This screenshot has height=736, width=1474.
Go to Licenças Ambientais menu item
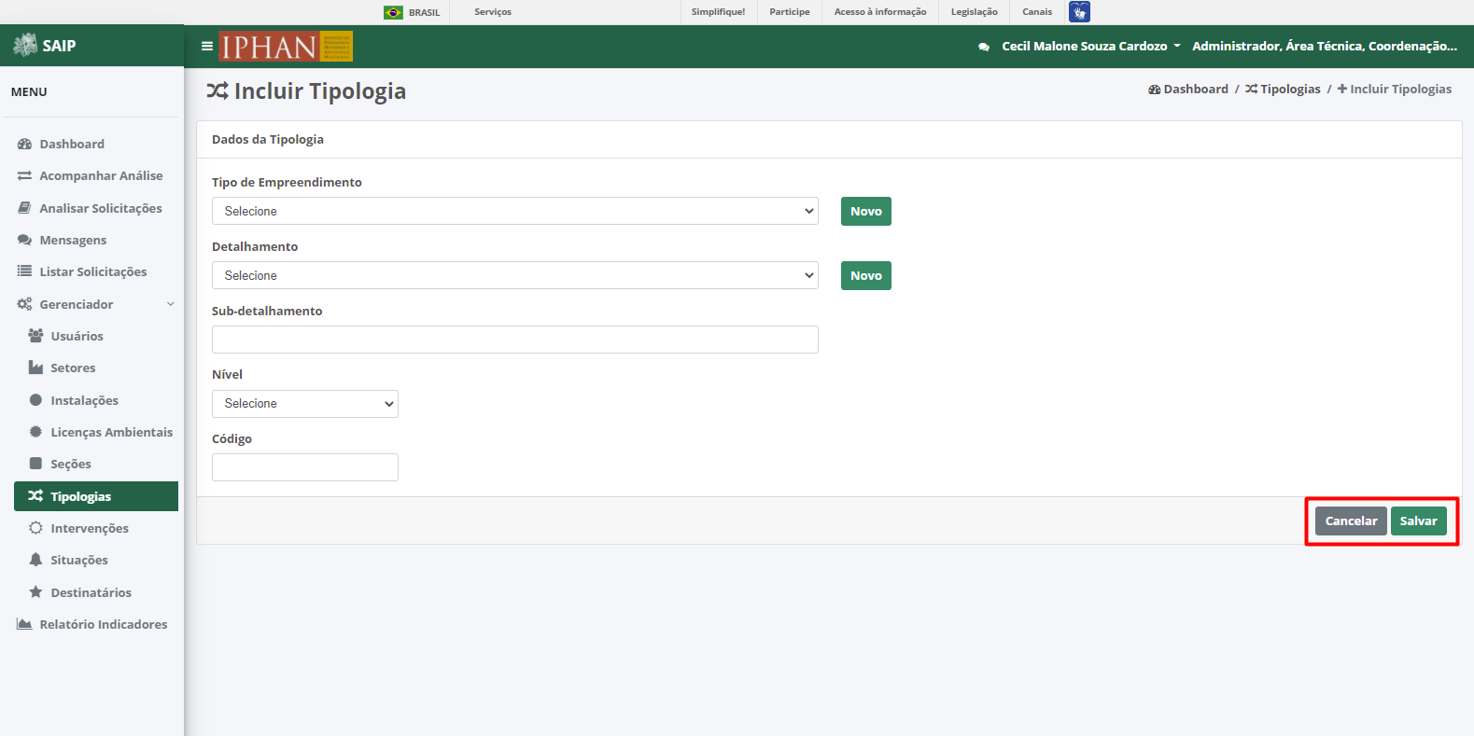[96, 432]
